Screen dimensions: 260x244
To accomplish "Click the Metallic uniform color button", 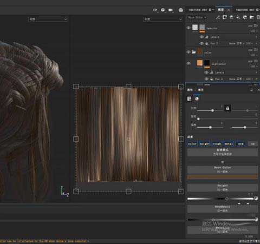I will 223,230.
